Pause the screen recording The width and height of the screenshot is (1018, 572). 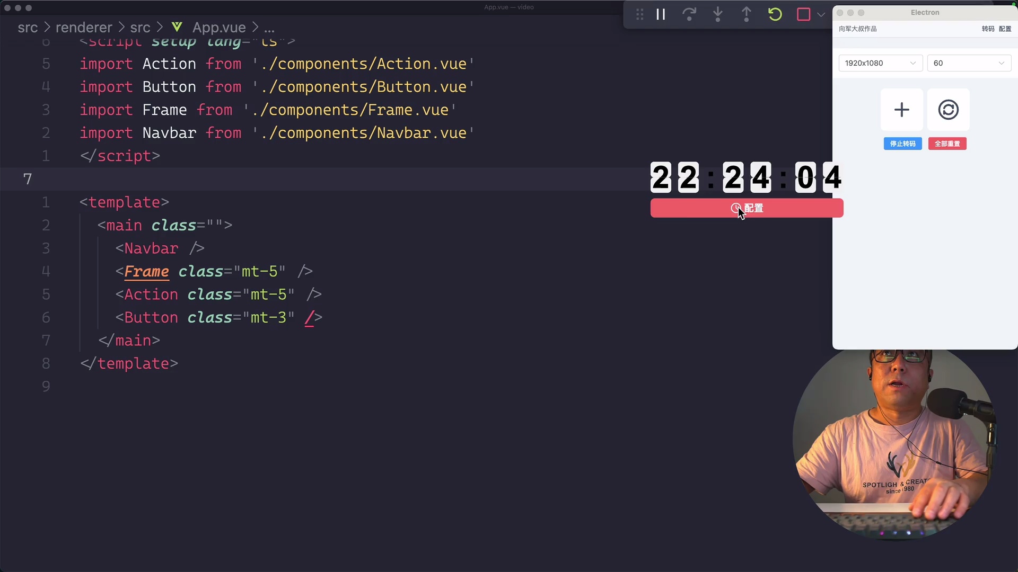click(661, 14)
